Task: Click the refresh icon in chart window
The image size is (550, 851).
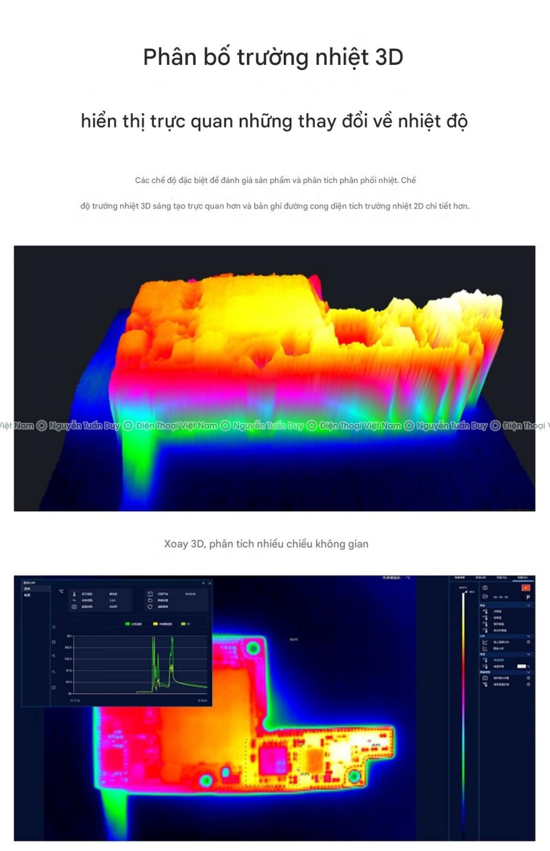Action: [x=150, y=607]
